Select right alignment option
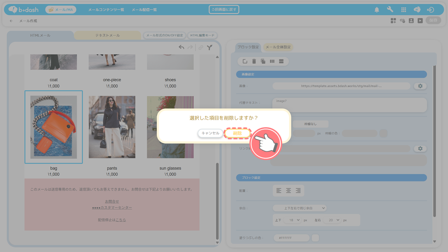Image resolution: width=448 pixels, height=252 pixels. (x=298, y=191)
